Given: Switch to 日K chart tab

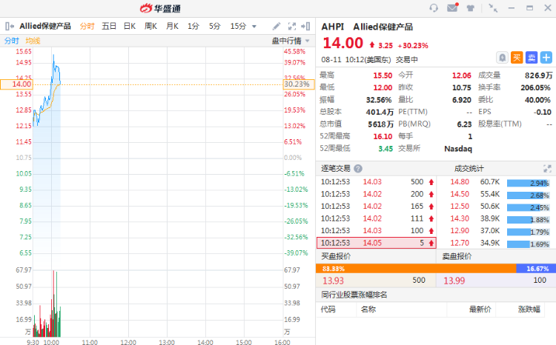Looking at the screenshot, I should point(130,26).
